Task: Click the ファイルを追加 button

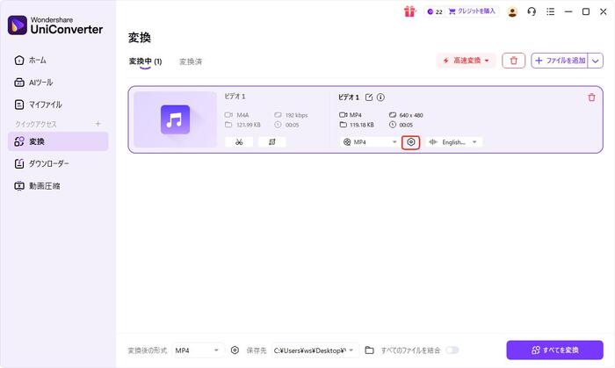Action: click(x=560, y=61)
